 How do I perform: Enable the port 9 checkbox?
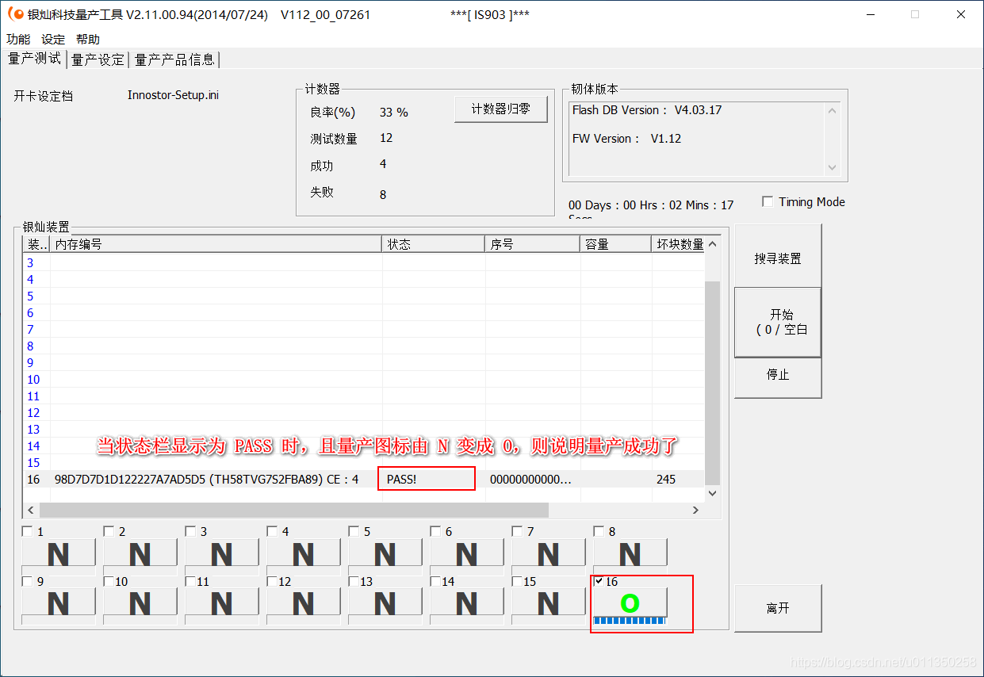28,581
